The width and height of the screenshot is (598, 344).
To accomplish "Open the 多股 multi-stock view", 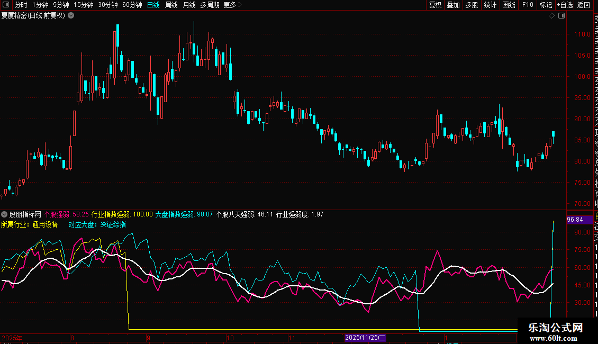I will tap(472, 5).
